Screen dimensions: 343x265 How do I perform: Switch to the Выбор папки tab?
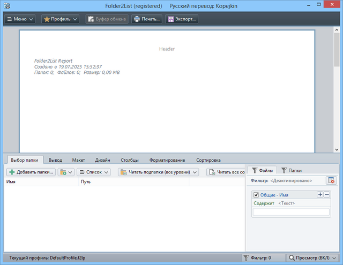point(25,160)
